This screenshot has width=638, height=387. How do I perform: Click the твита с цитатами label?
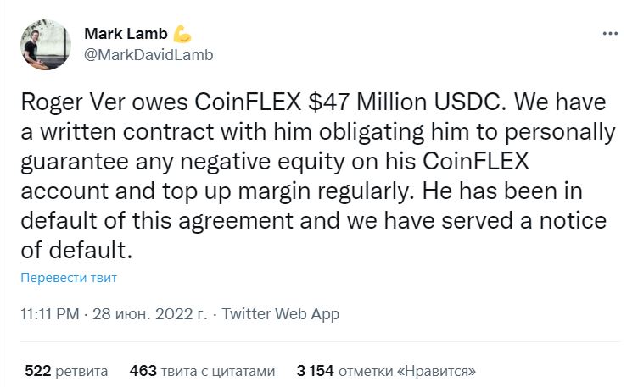point(218,371)
